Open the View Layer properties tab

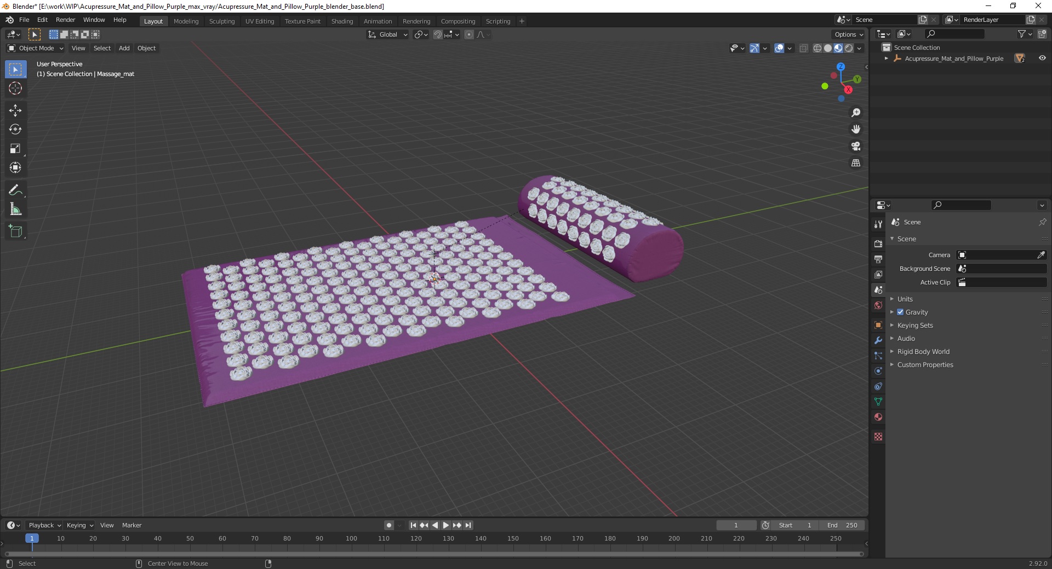pyautogui.click(x=878, y=274)
